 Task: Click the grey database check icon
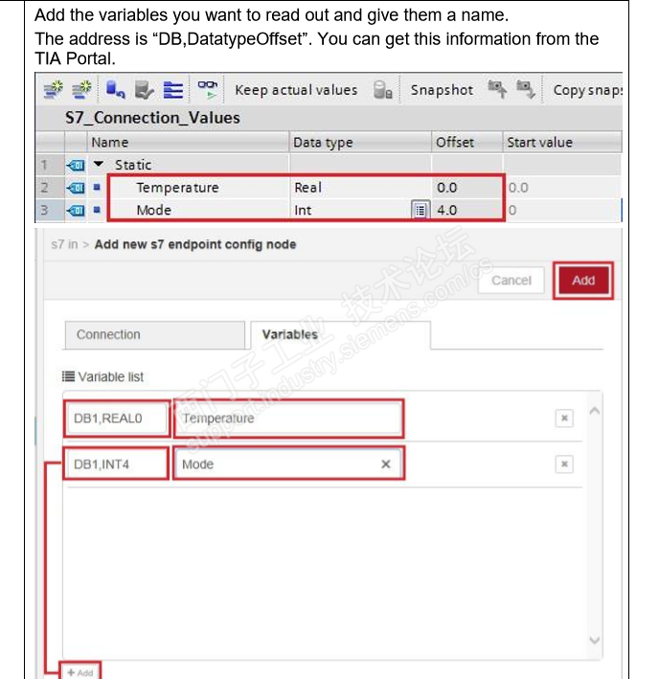(144, 90)
